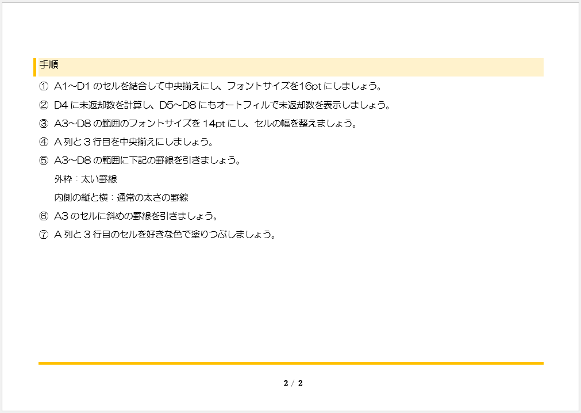Click the page number 2 / 2 footer
This screenshot has height=413, width=581.
pos(293,383)
